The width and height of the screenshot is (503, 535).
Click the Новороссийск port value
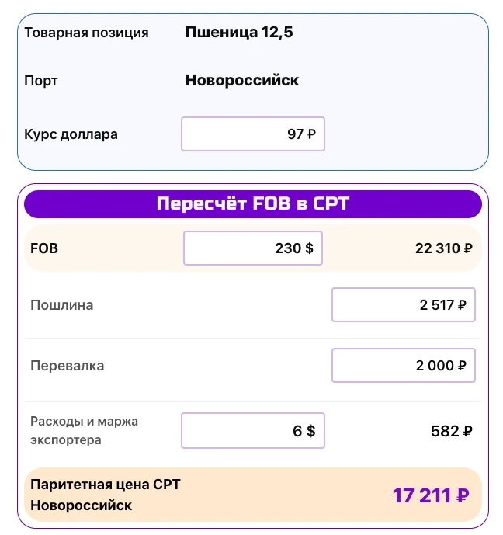pos(241,81)
